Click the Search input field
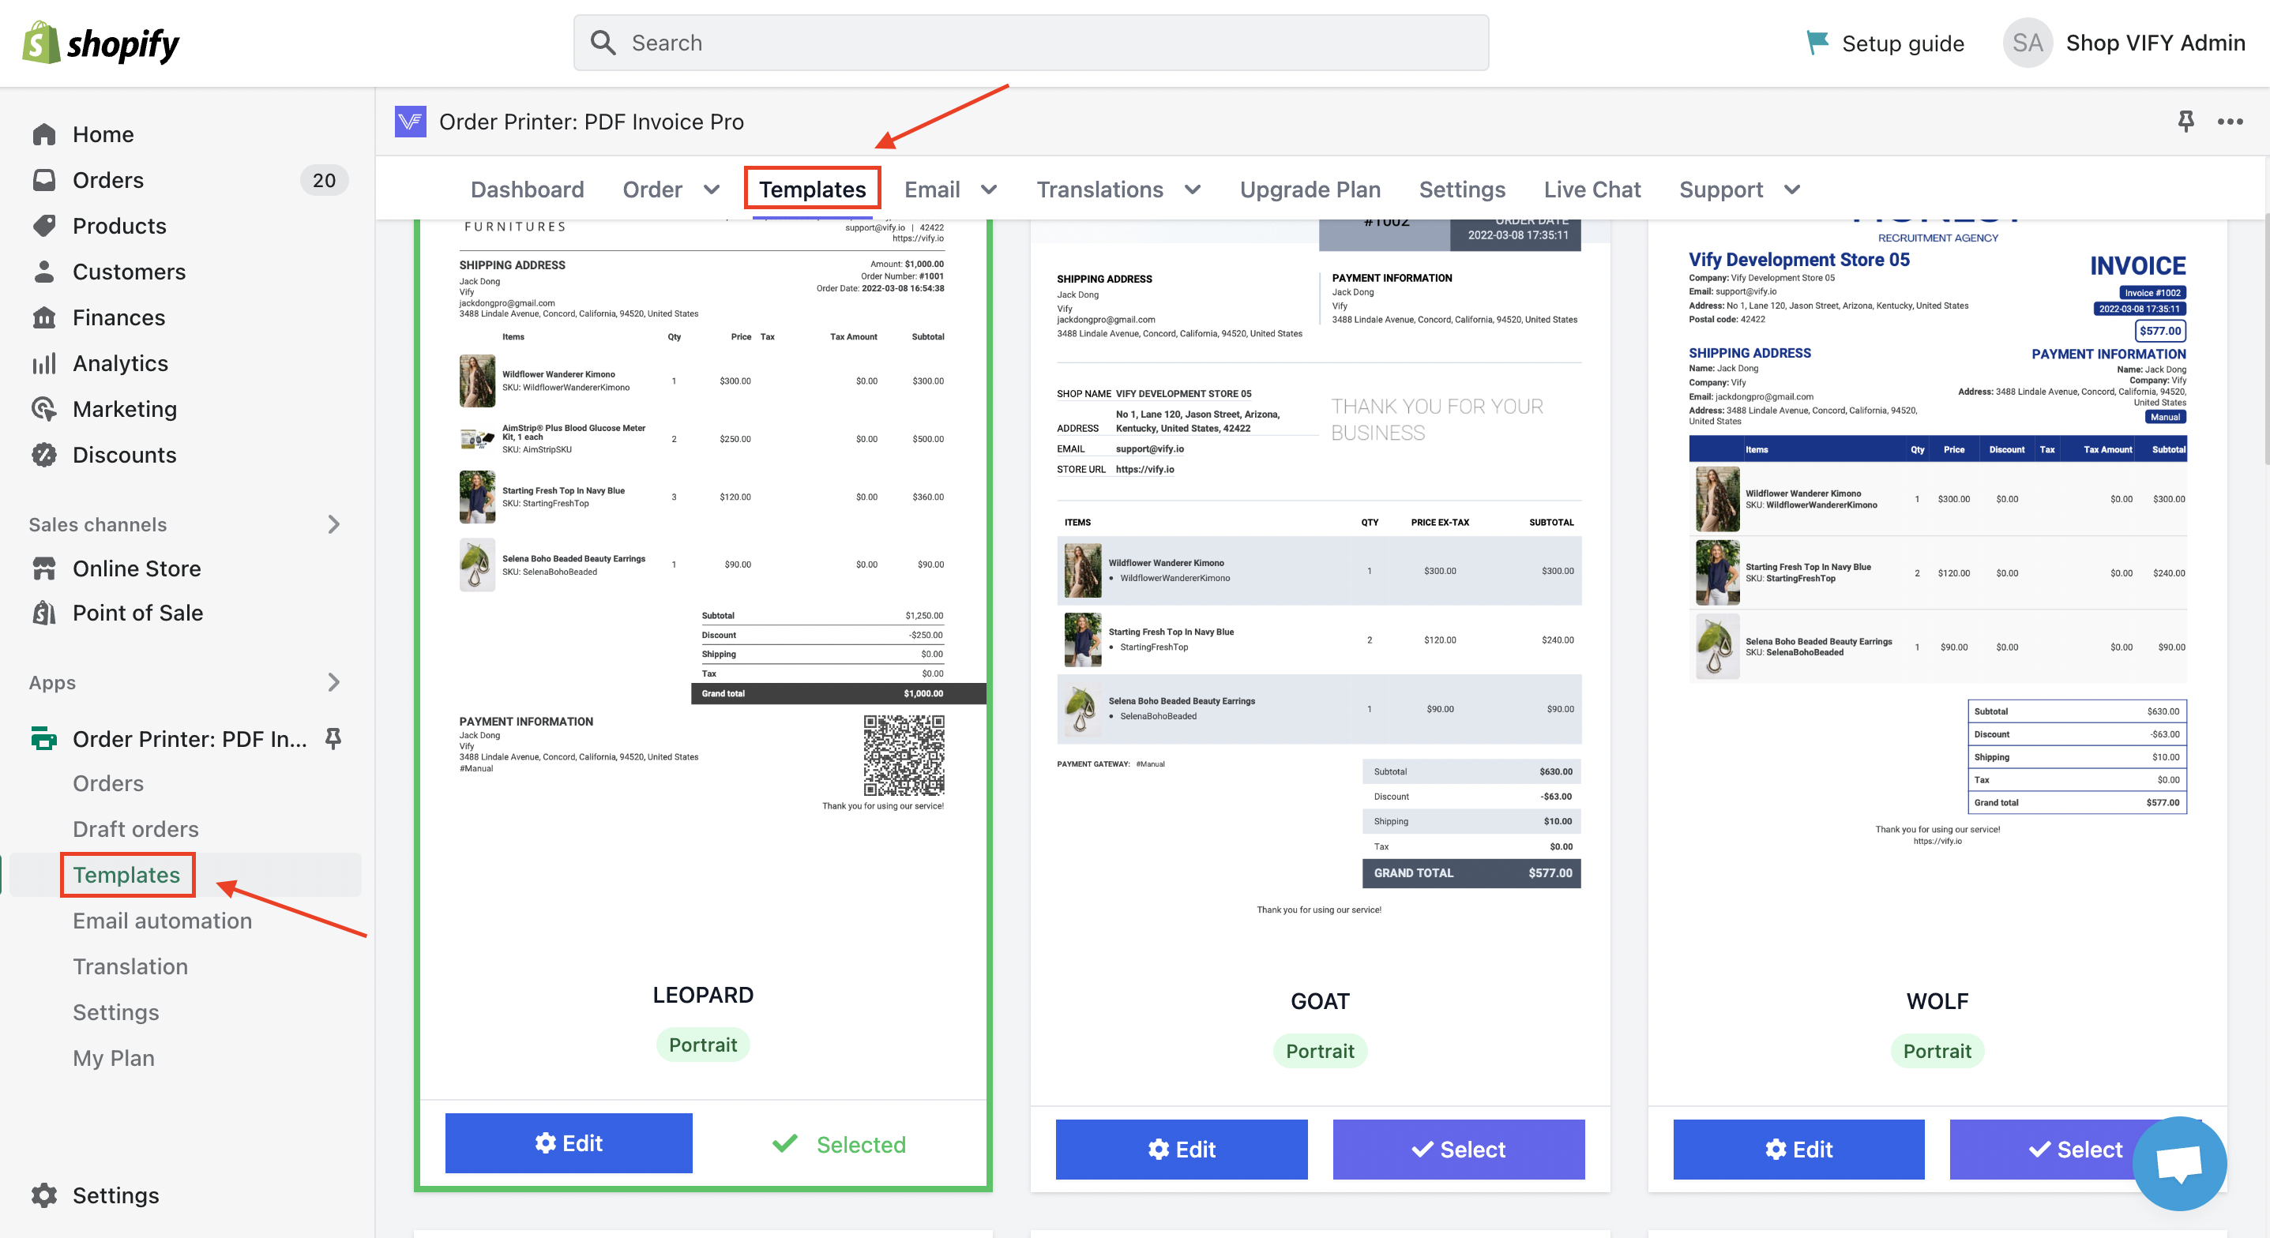Viewport: 2270px width, 1238px height. click(x=1031, y=43)
